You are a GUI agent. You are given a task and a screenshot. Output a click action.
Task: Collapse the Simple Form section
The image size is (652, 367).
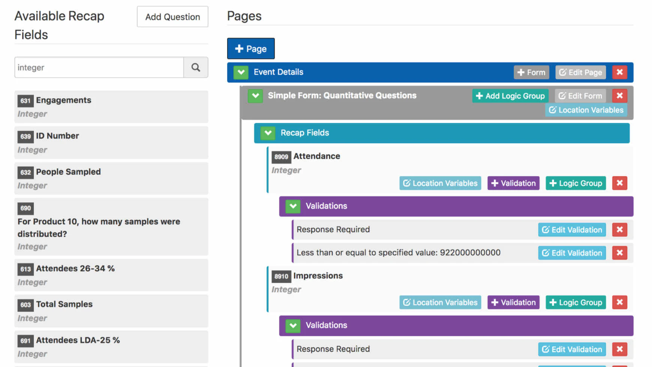(255, 96)
